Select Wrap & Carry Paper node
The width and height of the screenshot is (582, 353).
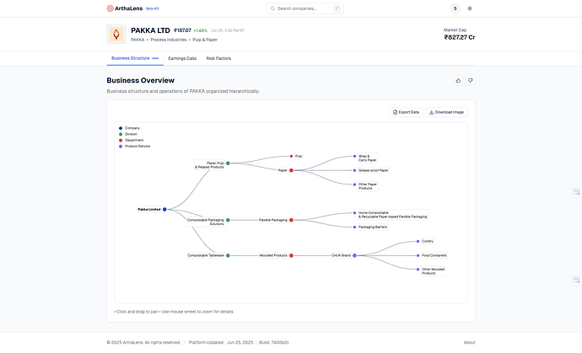pos(354,156)
